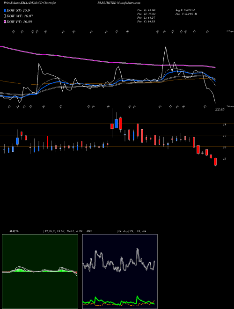Select the 'DOW ST: 15.9' label
Viewport: 234px width, 309px height.
[x=18, y=10]
